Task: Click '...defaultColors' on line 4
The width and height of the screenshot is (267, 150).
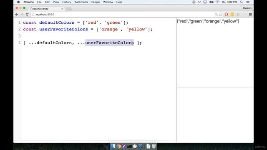Action: [50, 42]
